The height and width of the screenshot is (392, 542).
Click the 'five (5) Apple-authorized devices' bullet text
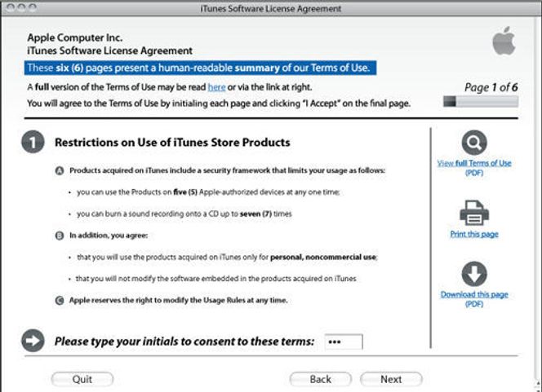point(208,192)
